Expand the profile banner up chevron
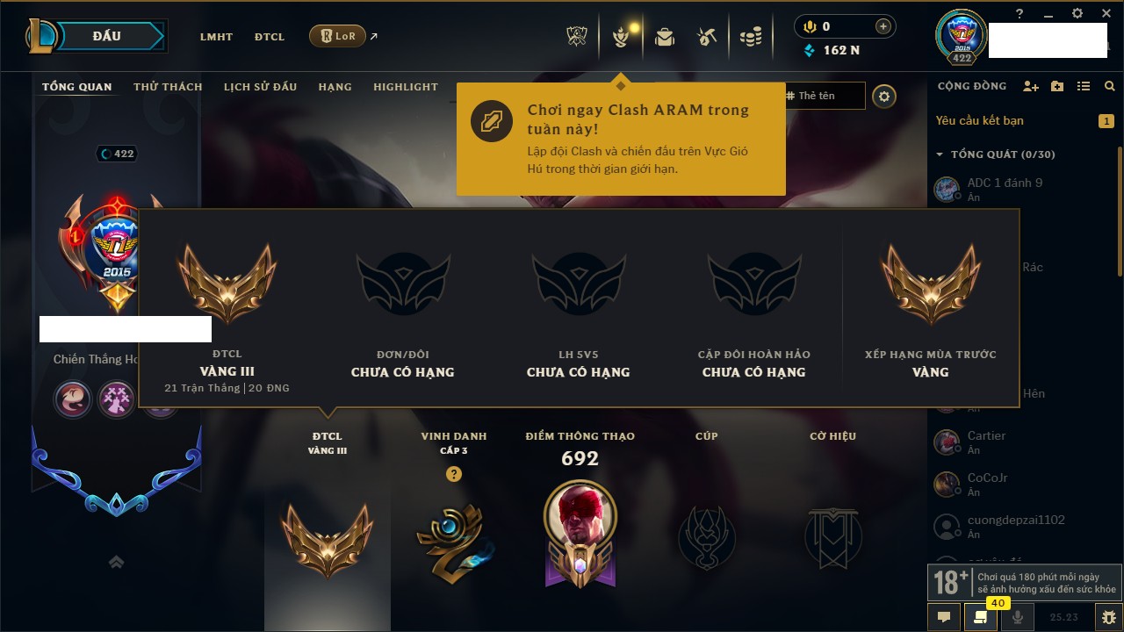 pyautogui.click(x=116, y=562)
